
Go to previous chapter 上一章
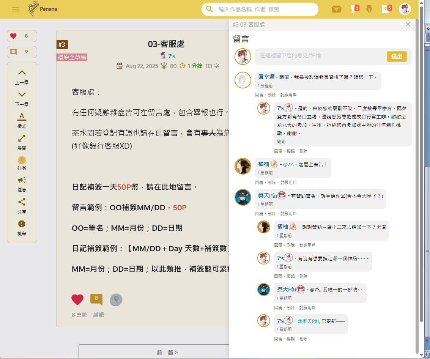[x=22, y=77]
